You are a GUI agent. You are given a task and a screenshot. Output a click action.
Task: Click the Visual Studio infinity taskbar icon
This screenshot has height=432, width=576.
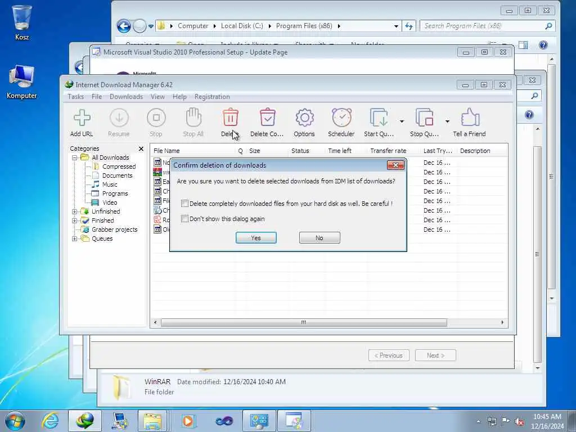click(x=224, y=421)
